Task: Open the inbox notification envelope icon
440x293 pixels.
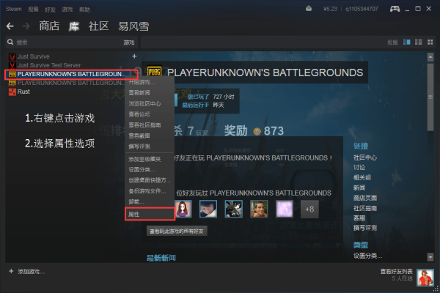Action: pyautogui.click(x=309, y=9)
